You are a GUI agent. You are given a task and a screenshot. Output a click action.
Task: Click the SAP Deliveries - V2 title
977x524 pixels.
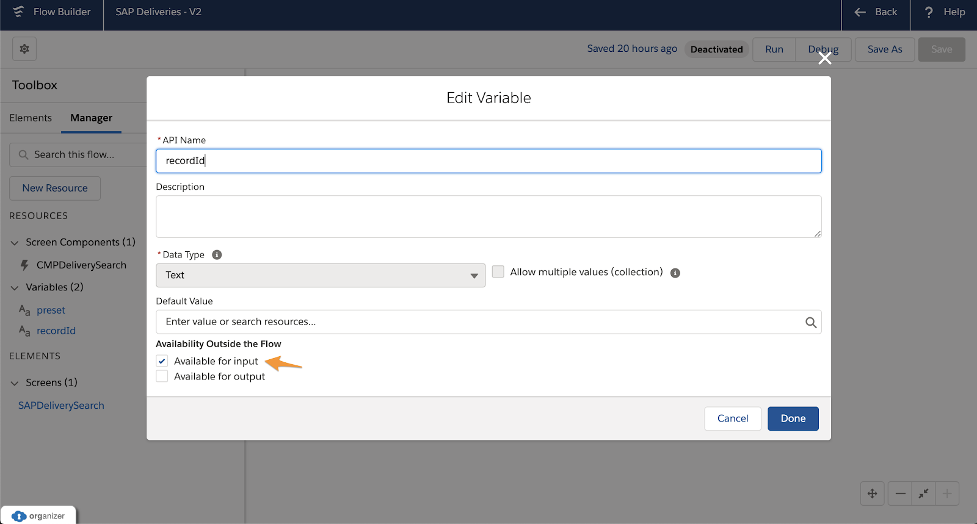159,12
